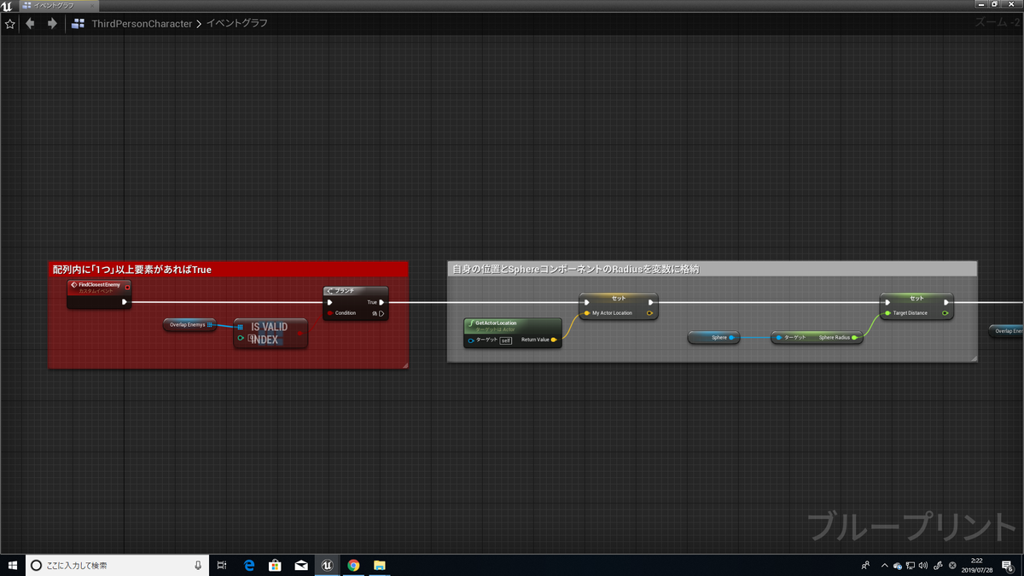This screenshot has height=576, width=1024.
Task: Click Return Value pin of GetActorLocation
Action: click(x=555, y=340)
